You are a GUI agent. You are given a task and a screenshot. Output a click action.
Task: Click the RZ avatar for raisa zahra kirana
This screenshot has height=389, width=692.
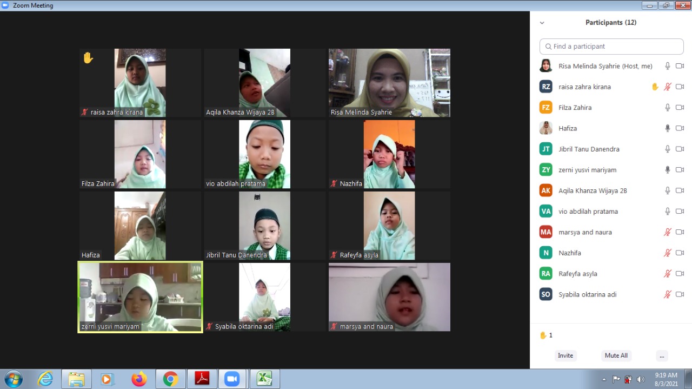[546, 87]
